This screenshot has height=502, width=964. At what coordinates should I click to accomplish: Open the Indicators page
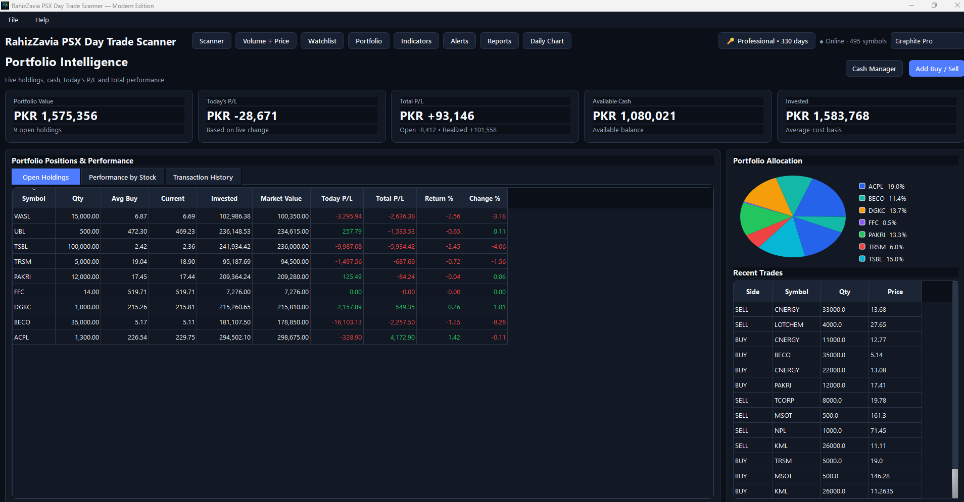pos(416,41)
